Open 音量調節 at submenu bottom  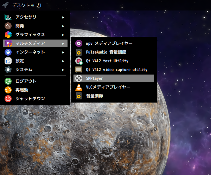coord(114,96)
